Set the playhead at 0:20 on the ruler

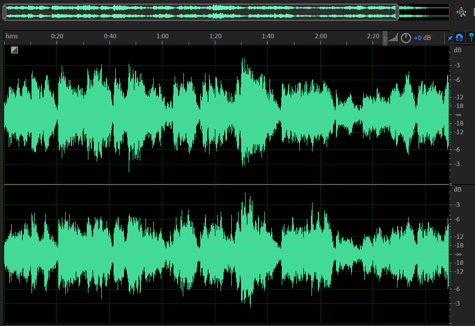57,36
